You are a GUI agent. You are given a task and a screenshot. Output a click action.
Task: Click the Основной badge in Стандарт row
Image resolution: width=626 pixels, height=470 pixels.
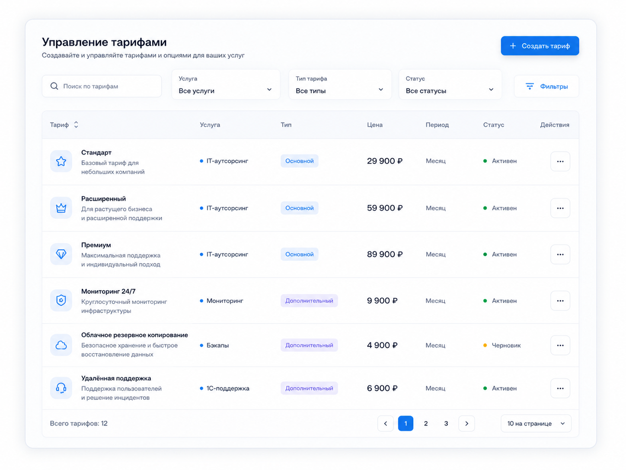click(x=300, y=161)
